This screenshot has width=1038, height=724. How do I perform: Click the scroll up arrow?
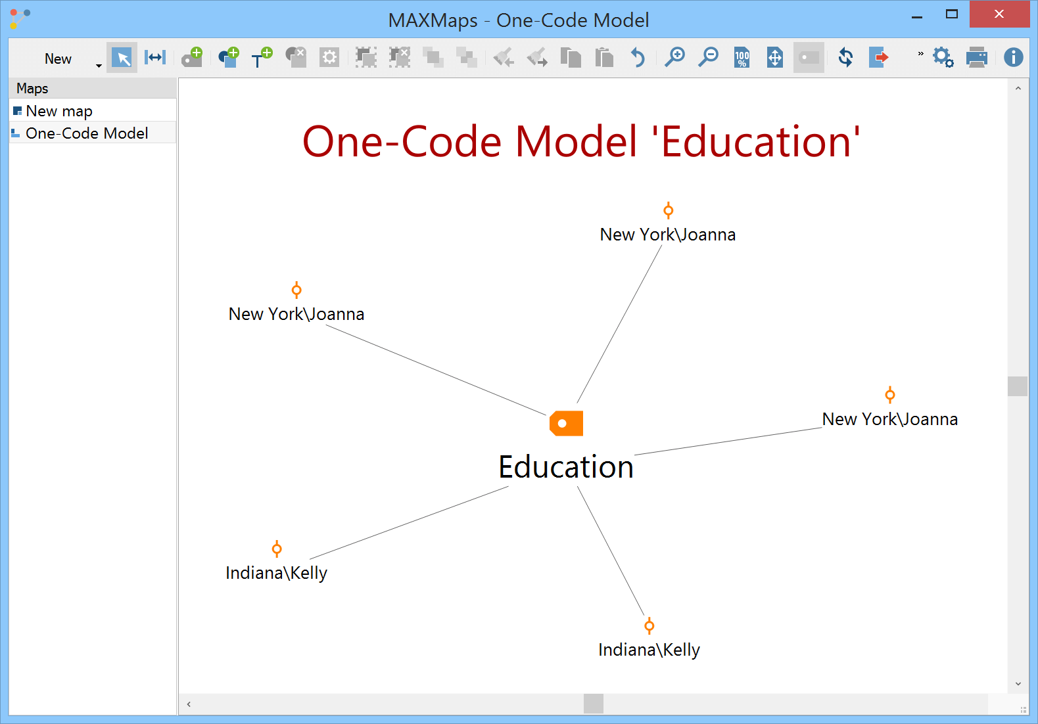click(1018, 88)
